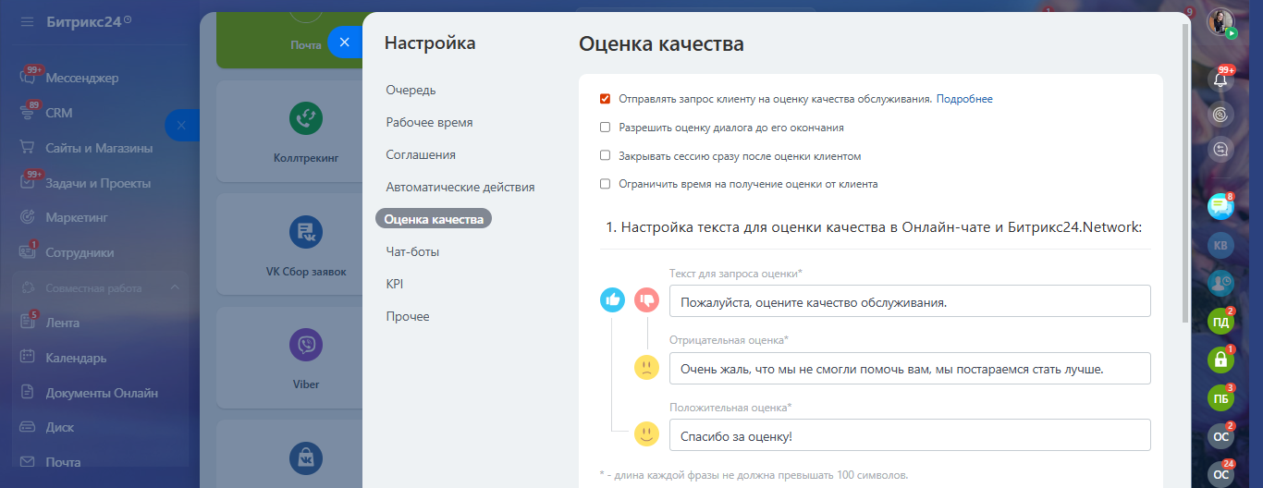Click the hamburger menu icon near Битрикс24

tap(26, 21)
